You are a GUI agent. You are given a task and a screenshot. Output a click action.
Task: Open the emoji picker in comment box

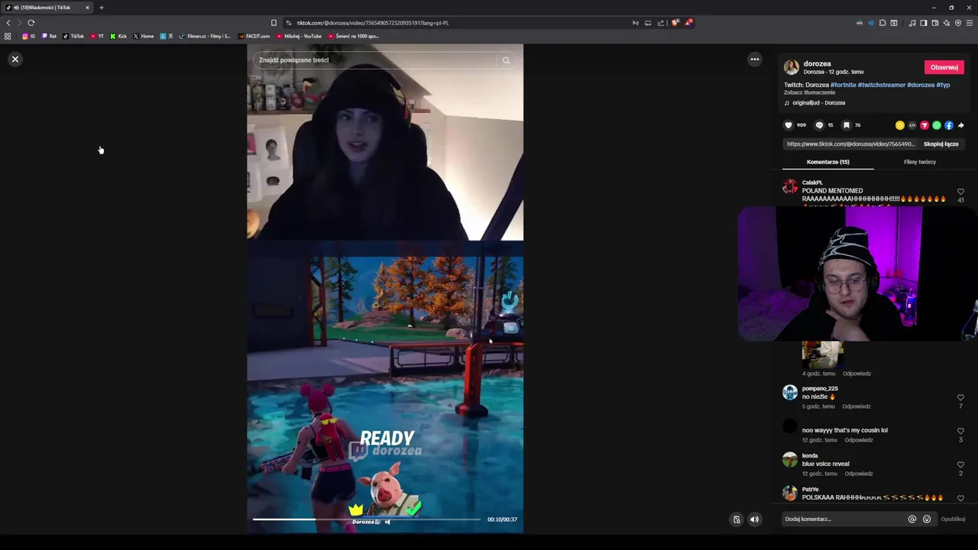[x=926, y=519]
